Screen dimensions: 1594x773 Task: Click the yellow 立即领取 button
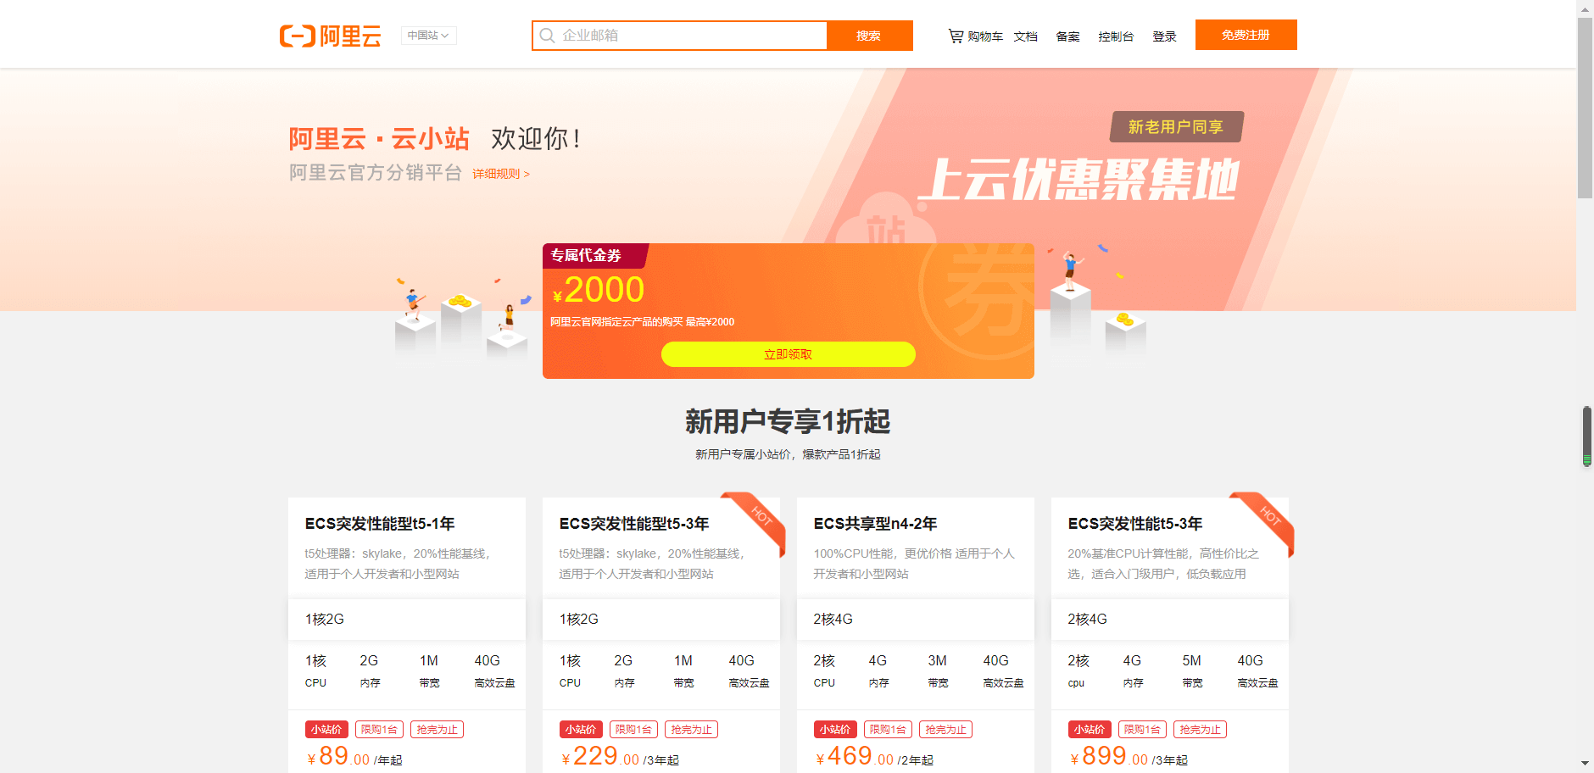(x=788, y=354)
